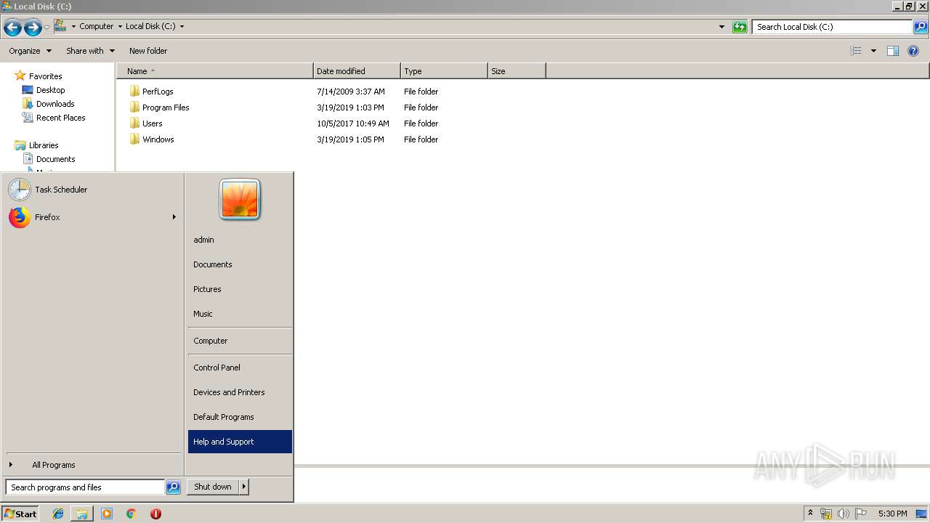Click Show desktop tray icon

[921, 514]
